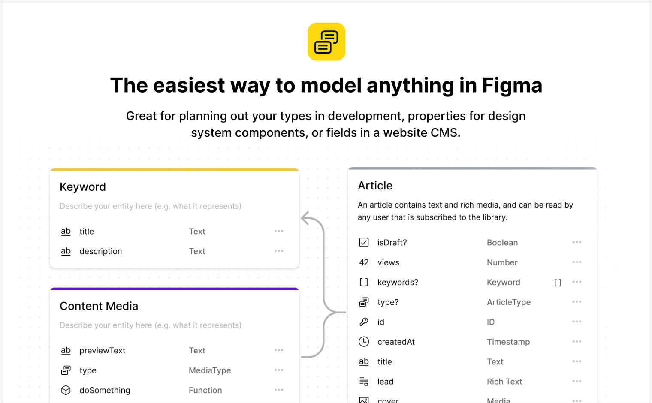Click the key icon beside the id field

[x=363, y=322]
